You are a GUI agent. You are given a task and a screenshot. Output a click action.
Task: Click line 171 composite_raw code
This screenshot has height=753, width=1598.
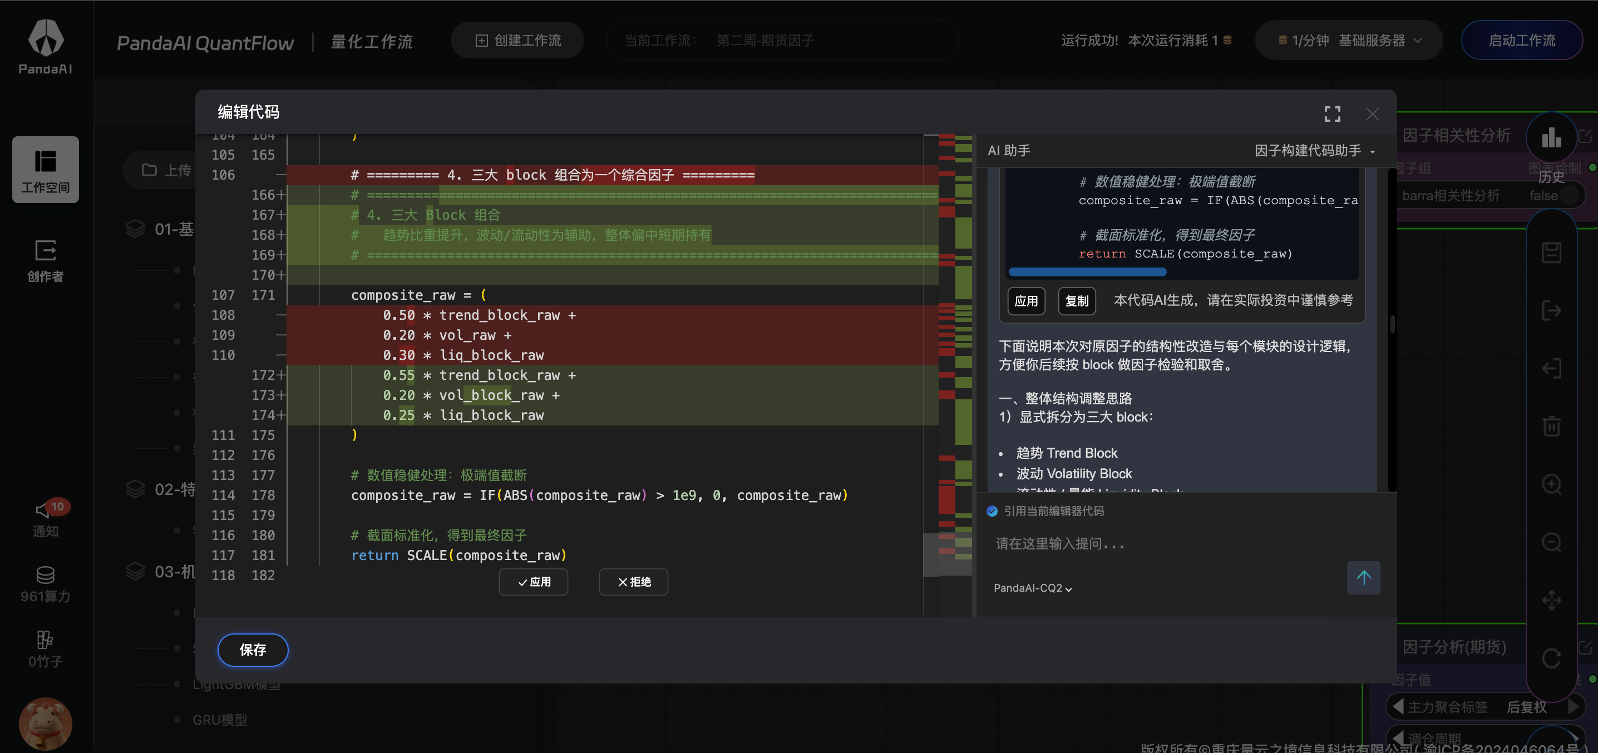[x=419, y=295]
